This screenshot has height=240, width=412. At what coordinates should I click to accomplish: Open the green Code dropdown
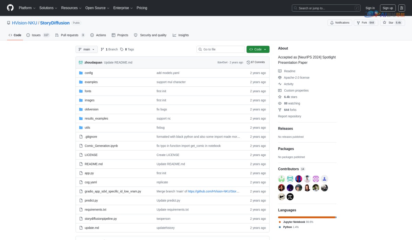(258, 49)
